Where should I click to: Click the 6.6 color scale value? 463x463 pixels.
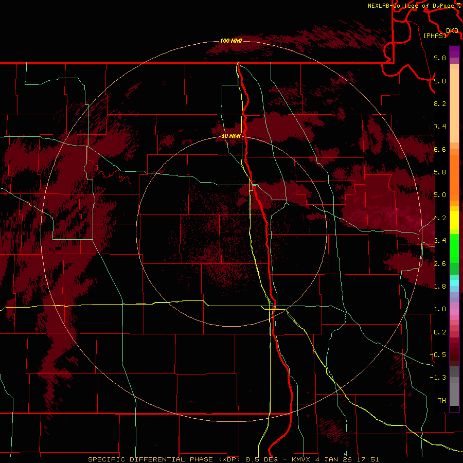tap(440, 149)
